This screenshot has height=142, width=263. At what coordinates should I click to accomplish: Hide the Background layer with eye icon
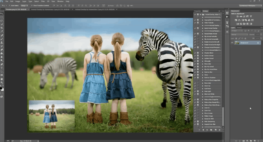pyautogui.click(x=232, y=43)
